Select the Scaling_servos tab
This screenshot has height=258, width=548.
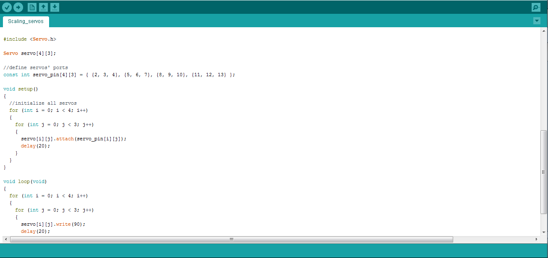pos(26,21)
